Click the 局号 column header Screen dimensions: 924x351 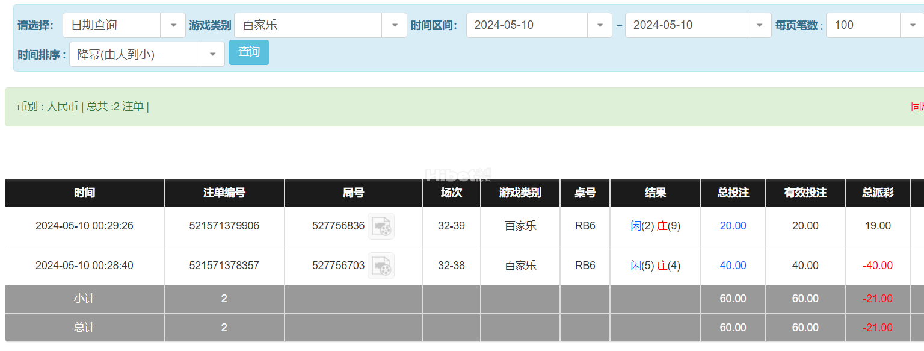[x=354, y=193]
